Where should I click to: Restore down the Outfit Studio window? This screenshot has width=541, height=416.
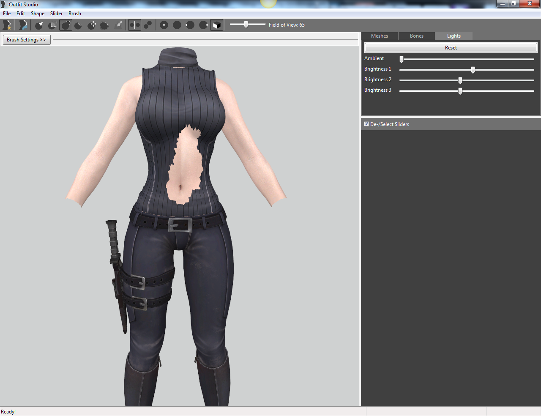514,4
